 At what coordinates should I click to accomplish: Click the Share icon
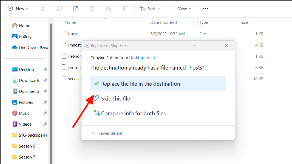(x=109, y=8)
